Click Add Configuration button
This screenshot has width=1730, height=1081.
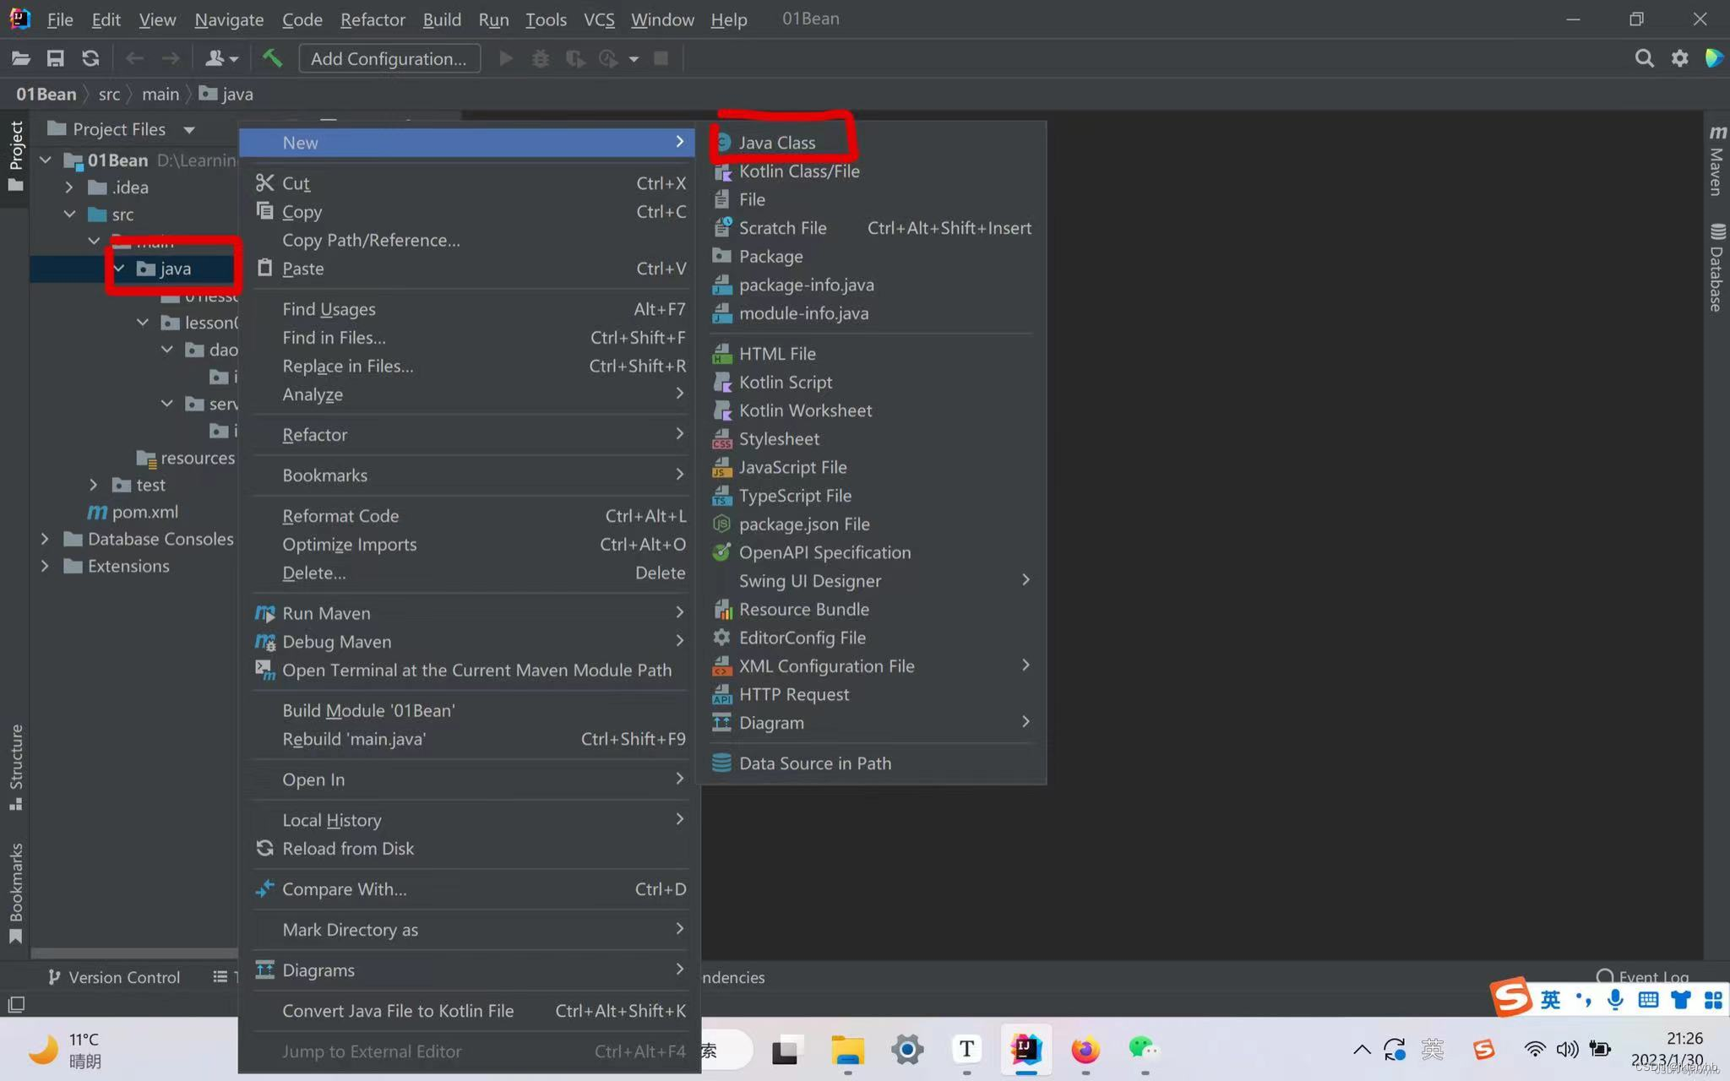point(389,58)
